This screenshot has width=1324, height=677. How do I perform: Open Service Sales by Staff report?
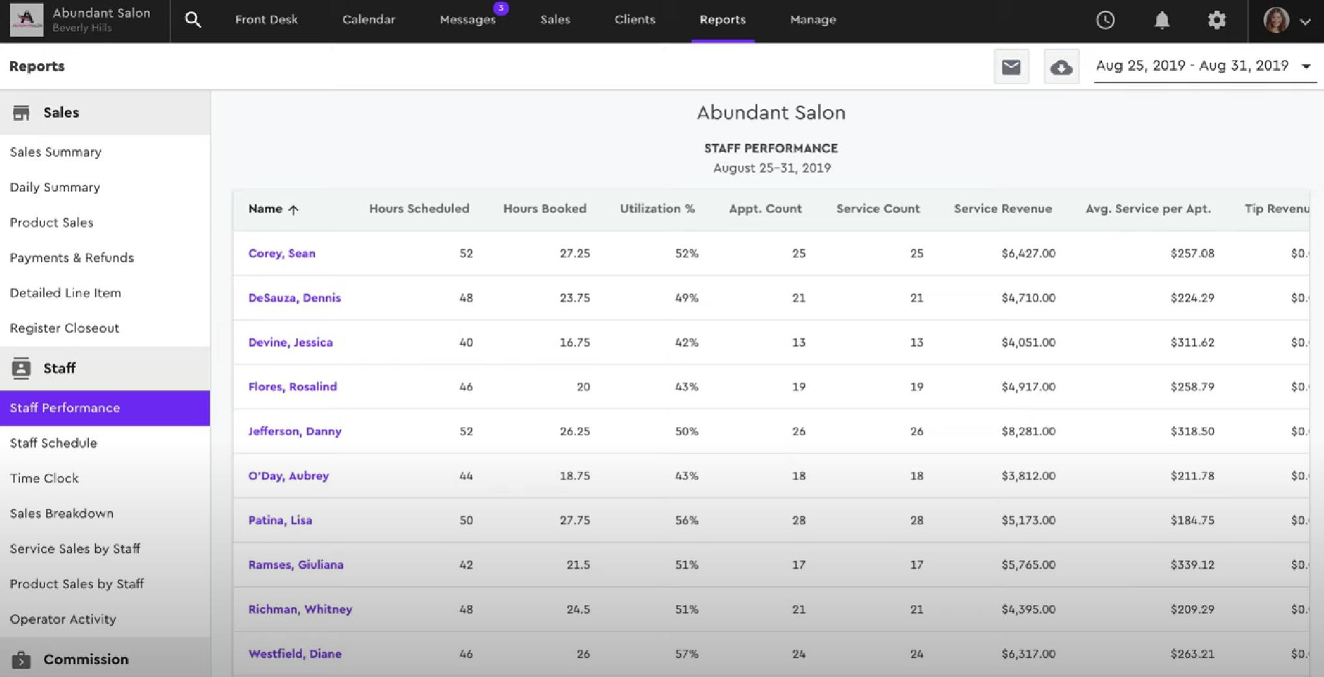coord(75,548)
